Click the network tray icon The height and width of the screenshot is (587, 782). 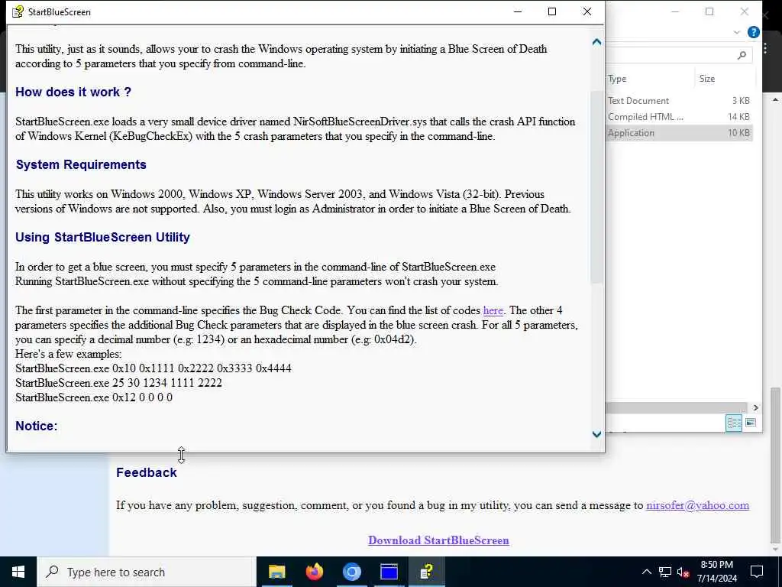(665, 572)
